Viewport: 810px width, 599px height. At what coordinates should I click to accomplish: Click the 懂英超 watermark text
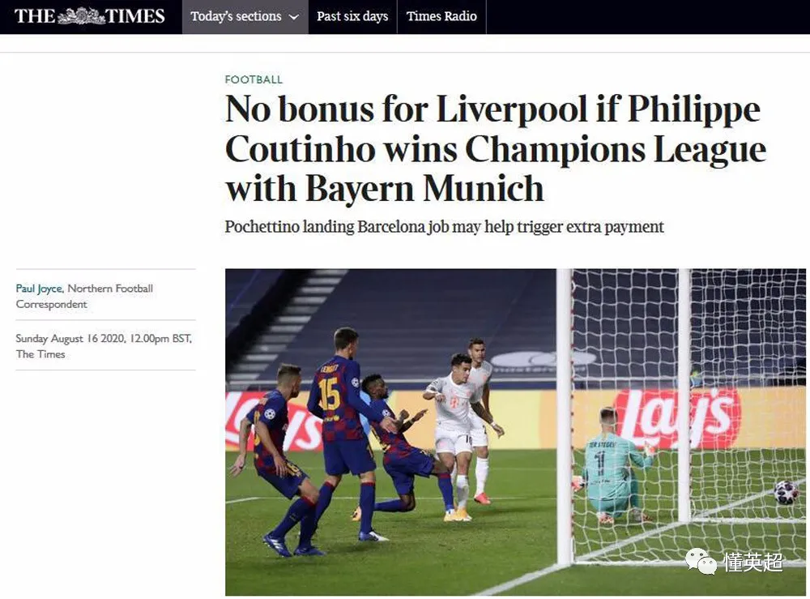(x=753, y=563)
